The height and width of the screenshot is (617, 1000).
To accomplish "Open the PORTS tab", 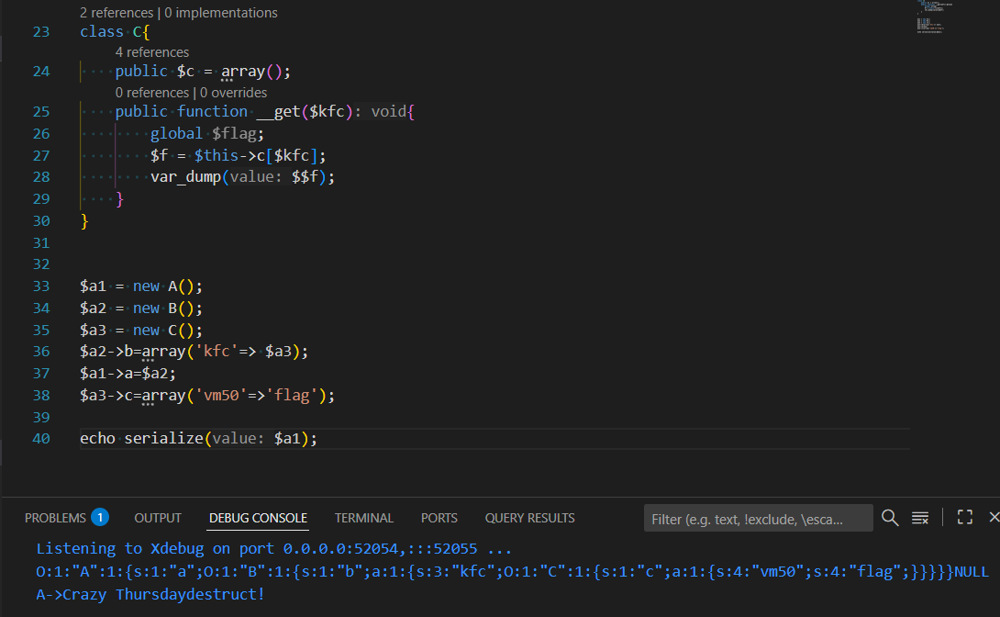I will click(x=439, y=518).
